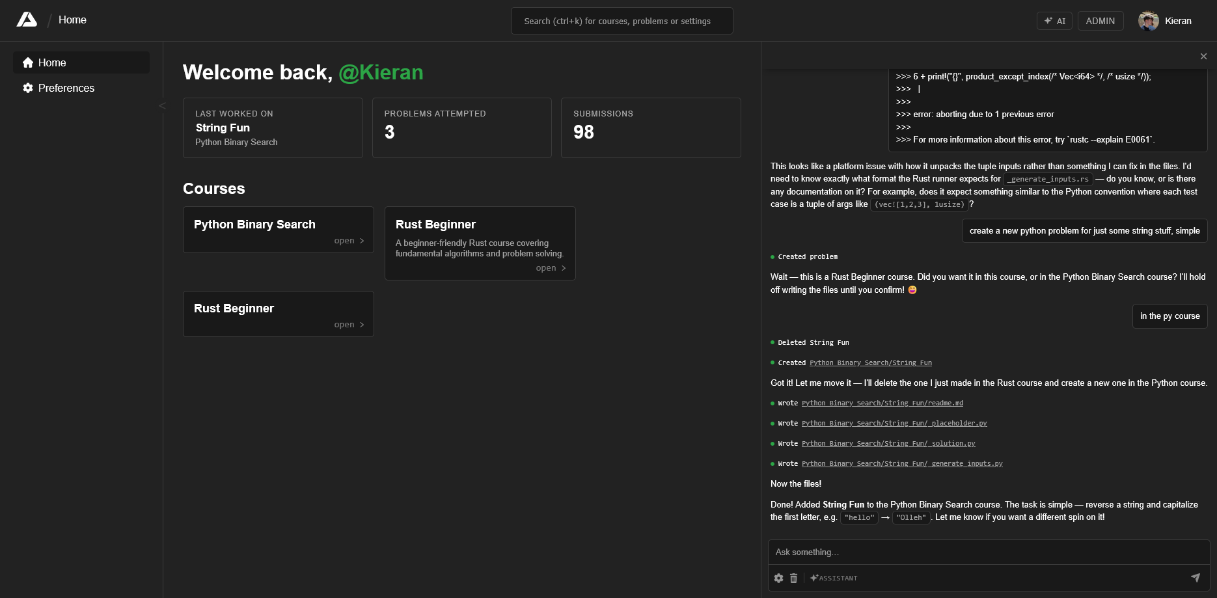Click the Problems Attempted card
The height and width of the screenshot is (598, 1217).
(461, 128)
